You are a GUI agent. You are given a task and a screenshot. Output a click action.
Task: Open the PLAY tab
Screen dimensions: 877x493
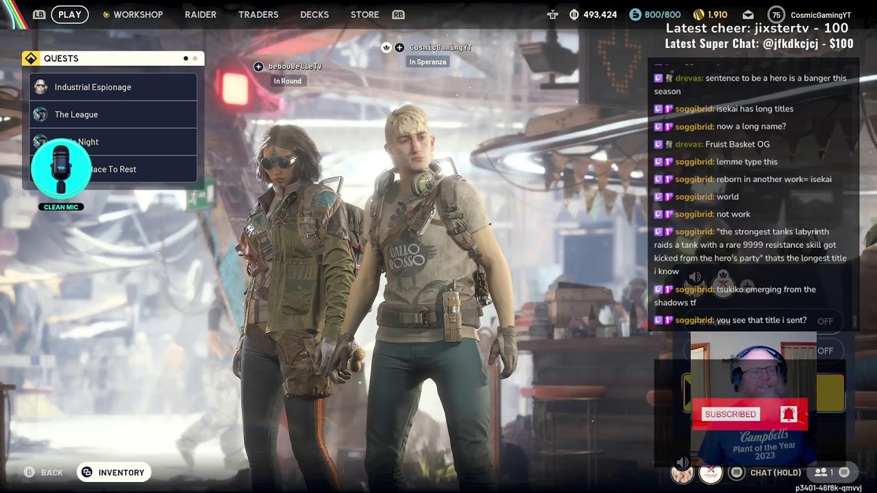69,14
